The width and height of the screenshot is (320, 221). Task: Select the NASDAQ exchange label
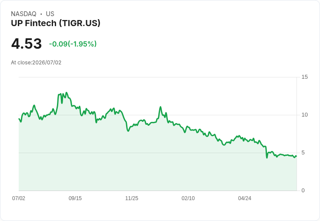[x=23, y=14]
